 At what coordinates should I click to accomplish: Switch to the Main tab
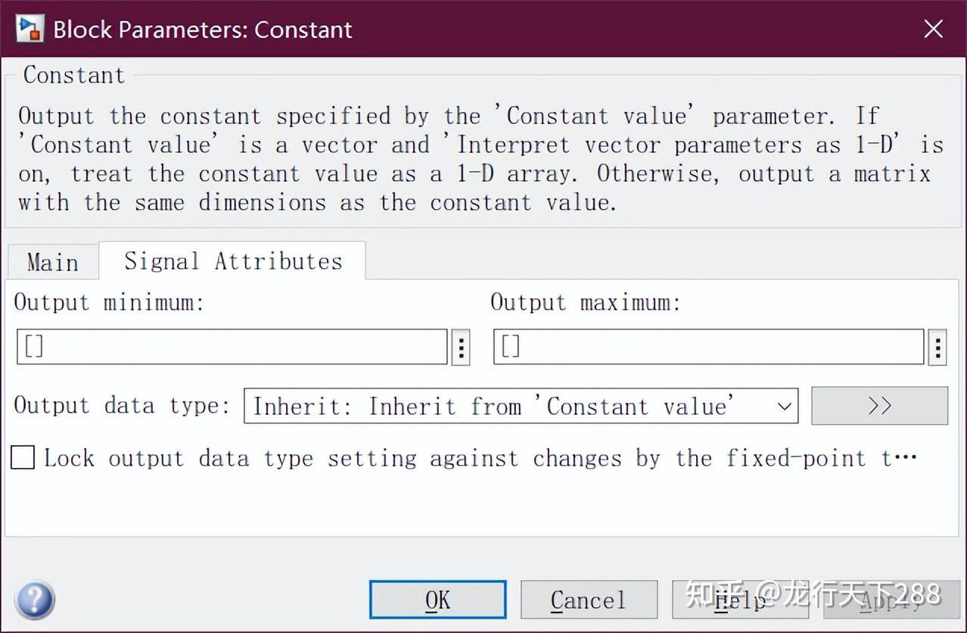click(52, 262)
